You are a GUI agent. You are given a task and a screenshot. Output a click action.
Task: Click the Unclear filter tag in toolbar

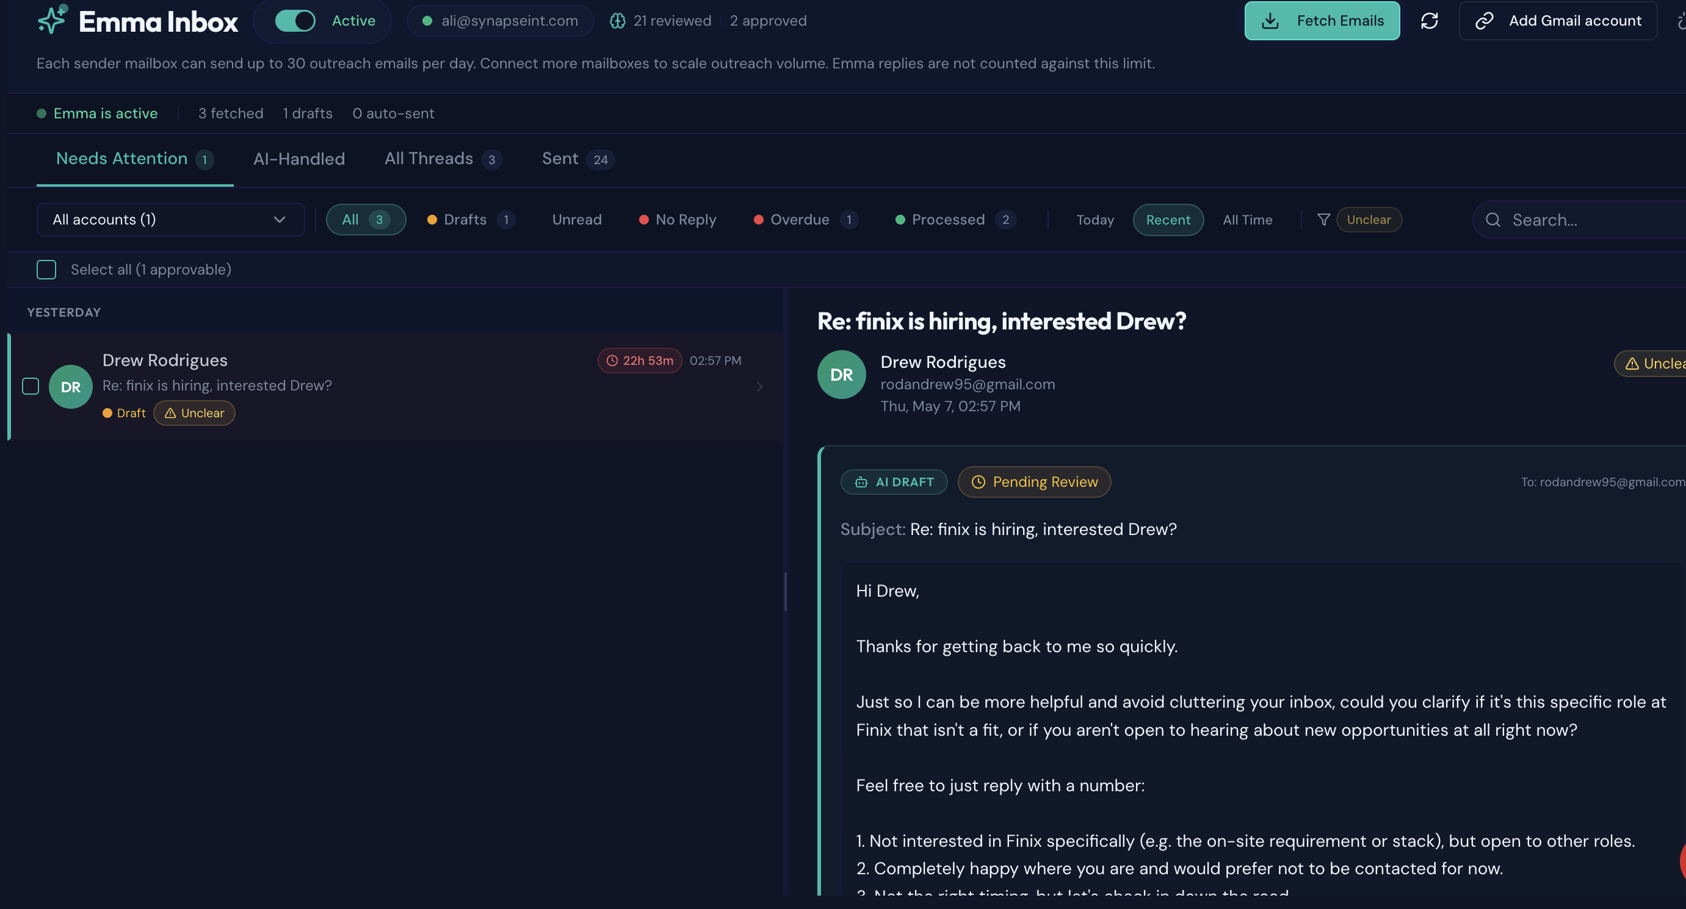pyautogui.click(x=1369, y=220)
